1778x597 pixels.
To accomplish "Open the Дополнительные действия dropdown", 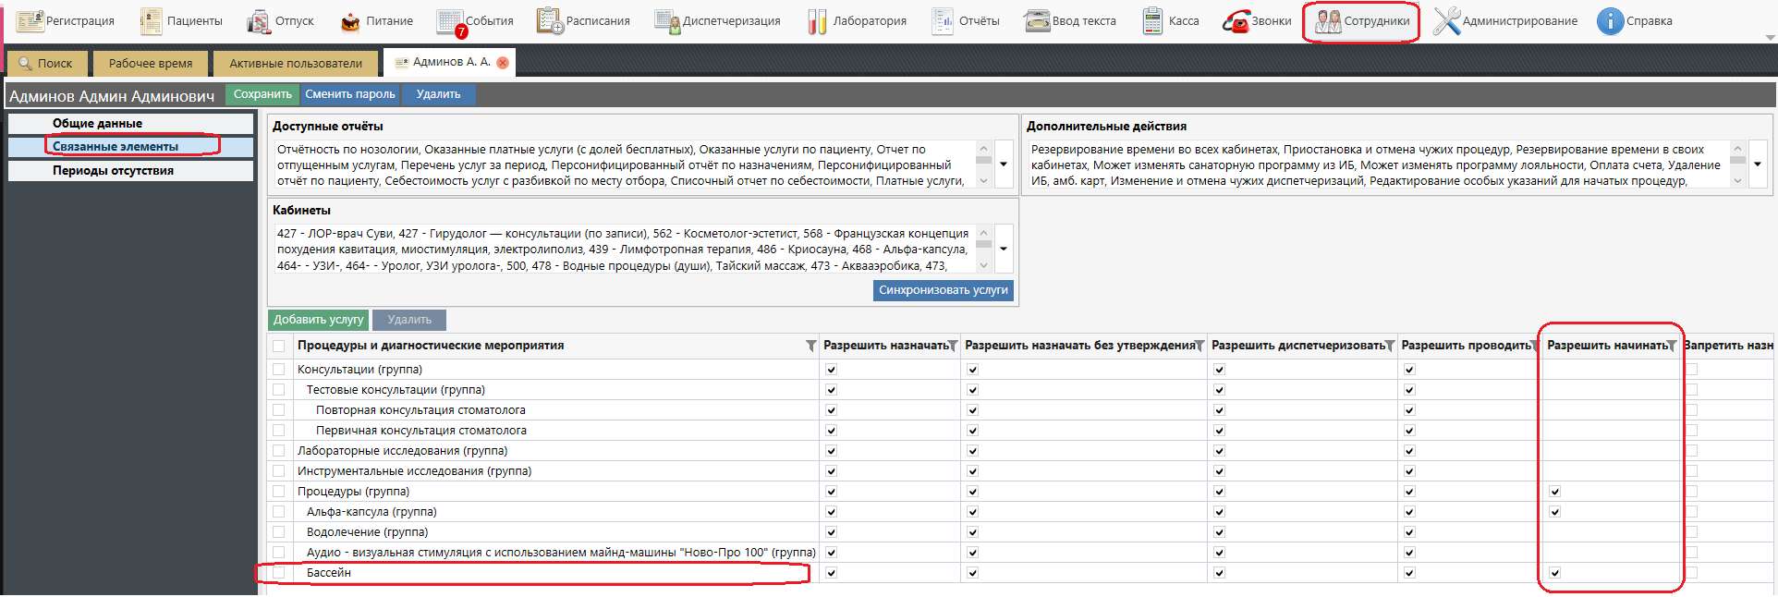I will click(1758, 164).
